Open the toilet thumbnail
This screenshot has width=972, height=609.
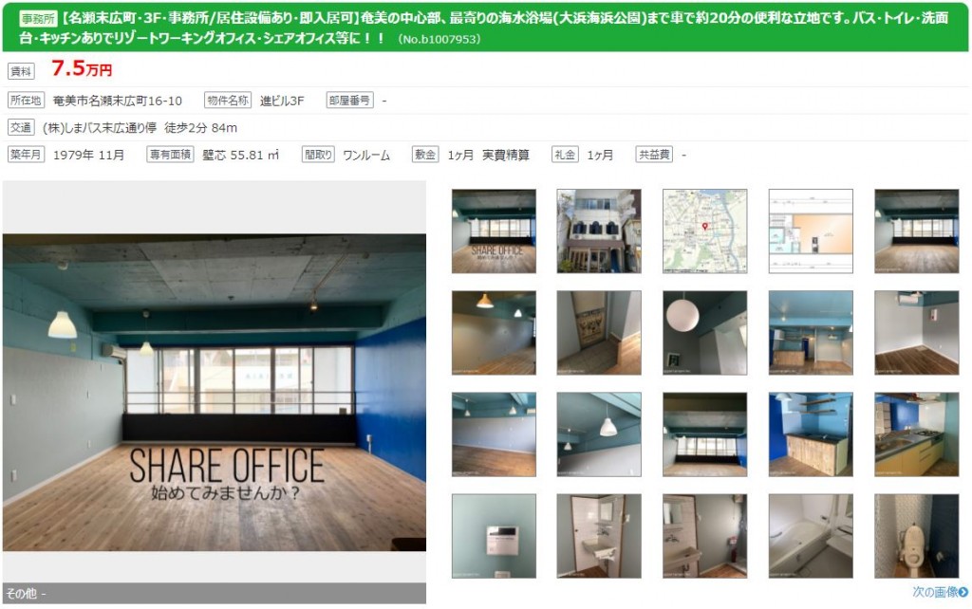(916, 536)
